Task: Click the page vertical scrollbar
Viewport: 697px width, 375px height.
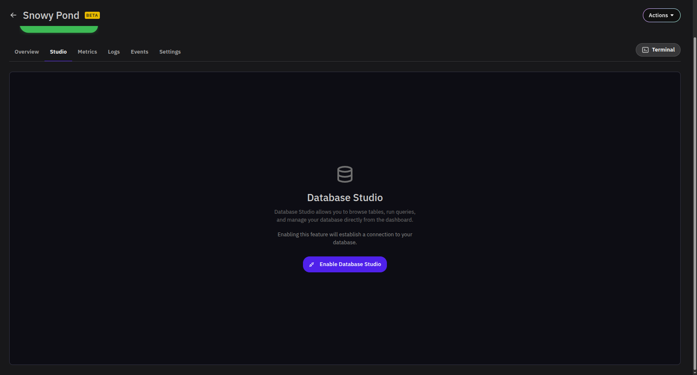Action: pyautogui.click(x=694, y=203)
